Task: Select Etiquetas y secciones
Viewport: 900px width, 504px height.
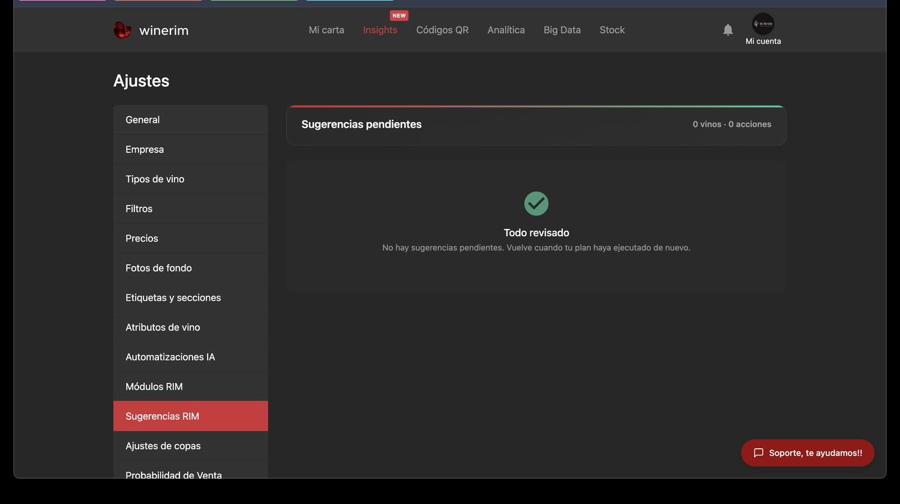Action: click(x=191, y=298)
